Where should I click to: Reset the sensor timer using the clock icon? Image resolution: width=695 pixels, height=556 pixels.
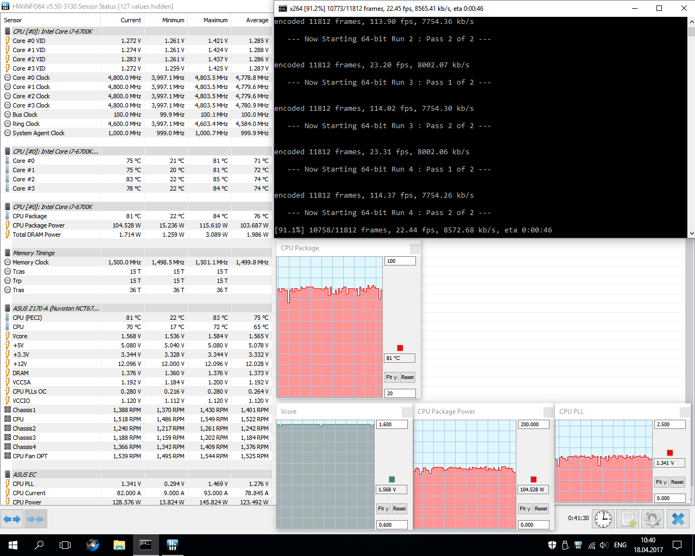click(x=603, y=519)
